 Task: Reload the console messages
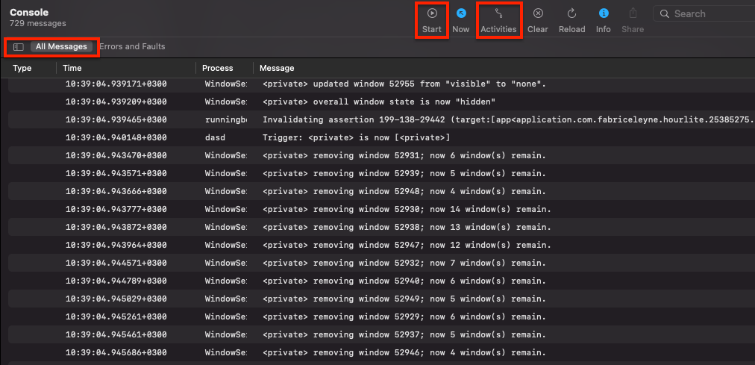[x=571, y=20]
